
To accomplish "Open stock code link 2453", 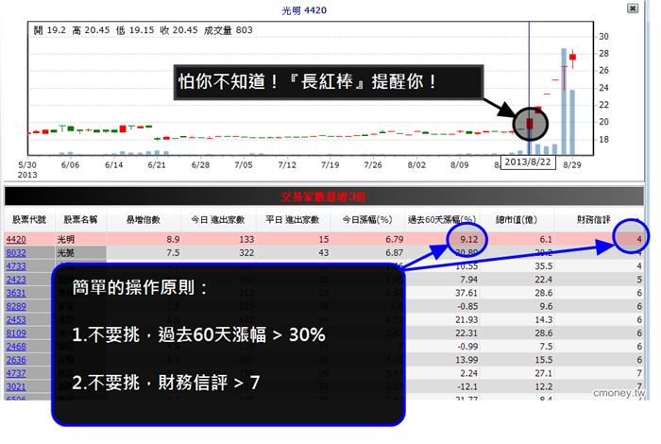I will pyautogui.click(x=16, y=320).
